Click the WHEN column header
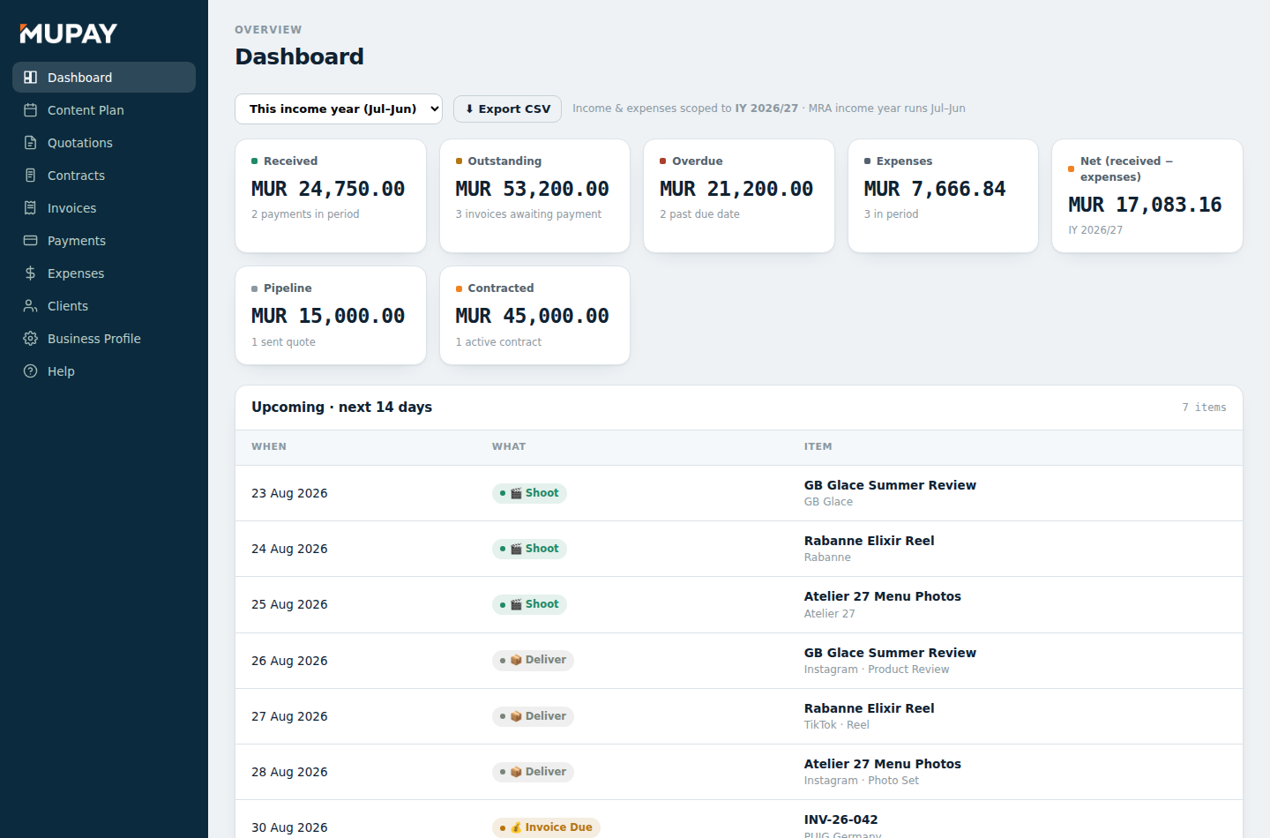Image resolution: width=1270 pixels, height=838 pixels. click(269, 446)
